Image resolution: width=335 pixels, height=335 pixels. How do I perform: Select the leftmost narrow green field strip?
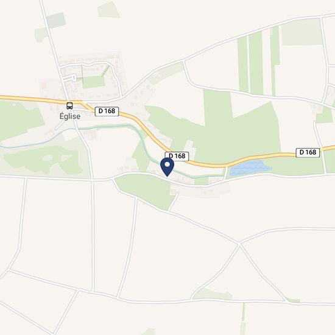pyautogui.click(x=242, y=64)
